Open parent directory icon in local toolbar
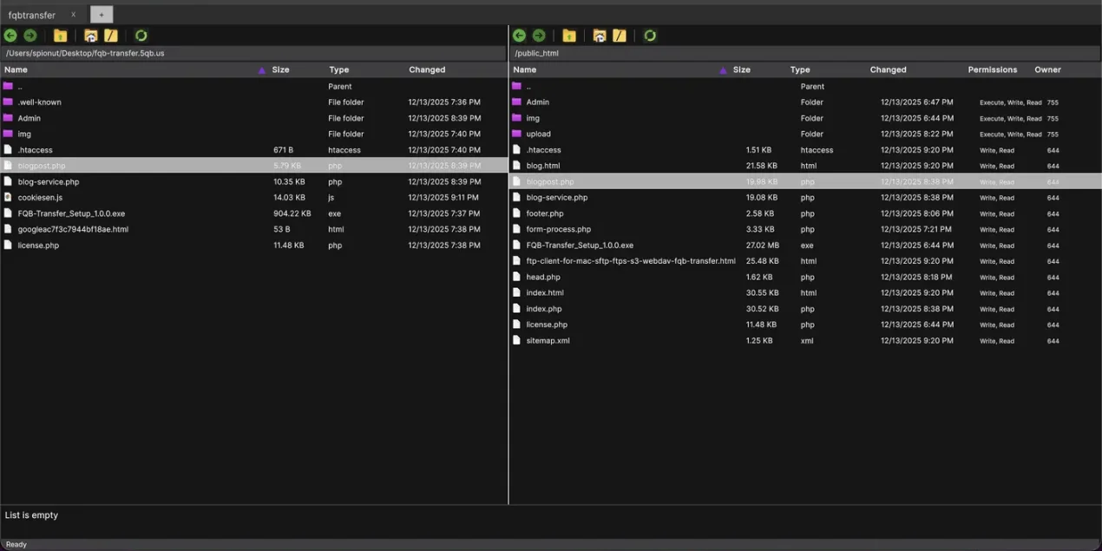The height and width of the screenshot is (551, 1102). click(59, 35)
